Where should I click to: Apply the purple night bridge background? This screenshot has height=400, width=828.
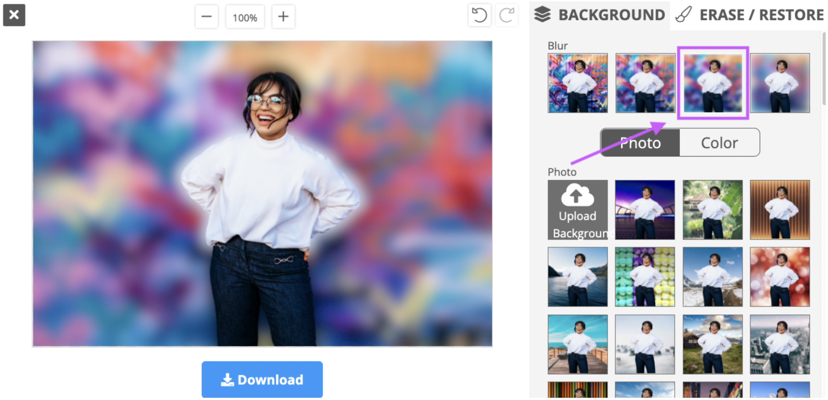coord(645,210)
